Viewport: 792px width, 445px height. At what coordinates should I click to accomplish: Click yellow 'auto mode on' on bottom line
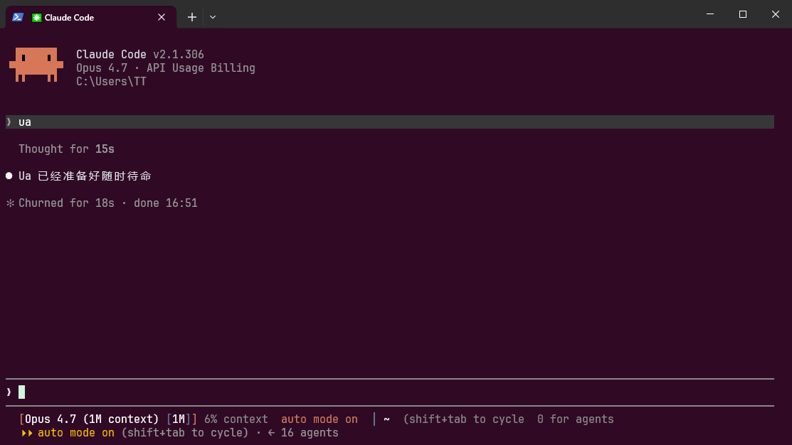tap(76, 433)
